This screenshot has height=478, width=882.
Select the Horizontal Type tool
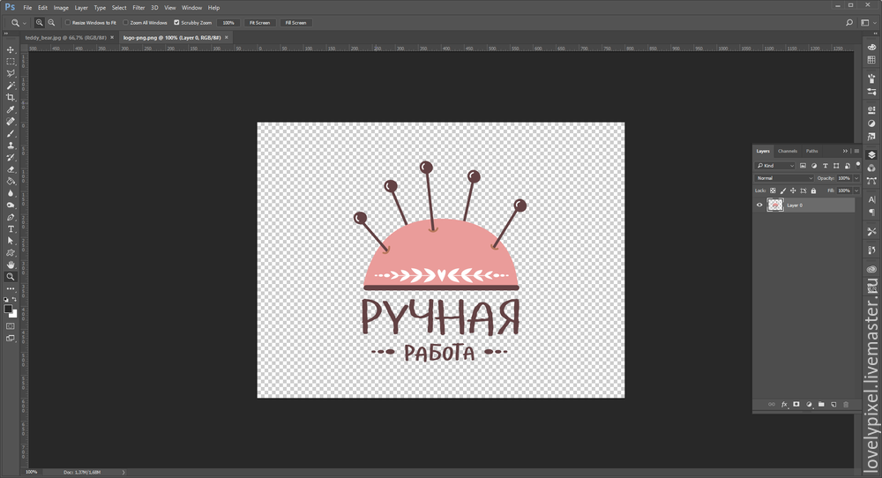(11, 228)
